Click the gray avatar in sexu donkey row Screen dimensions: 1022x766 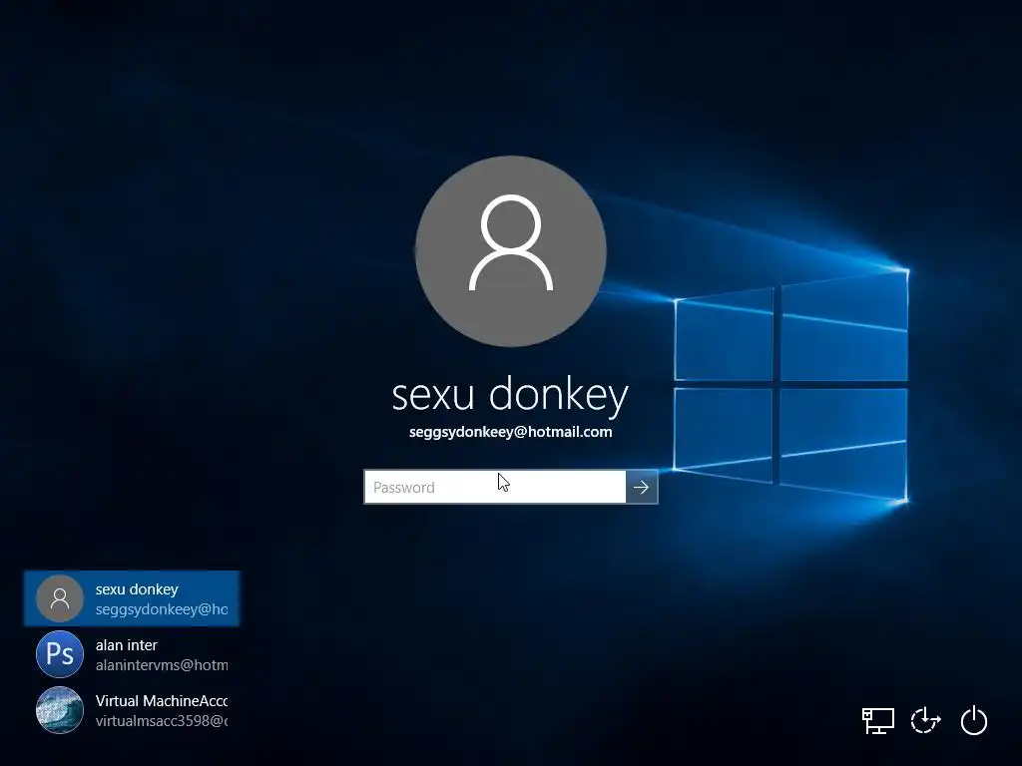click(60, 598)
